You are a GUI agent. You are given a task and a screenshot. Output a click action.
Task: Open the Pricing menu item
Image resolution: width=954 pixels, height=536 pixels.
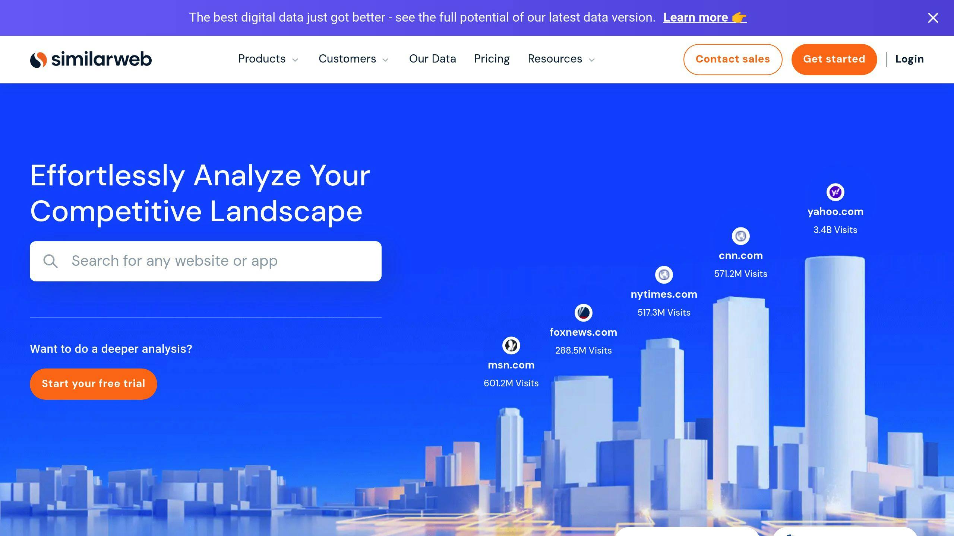click(492, 59)
